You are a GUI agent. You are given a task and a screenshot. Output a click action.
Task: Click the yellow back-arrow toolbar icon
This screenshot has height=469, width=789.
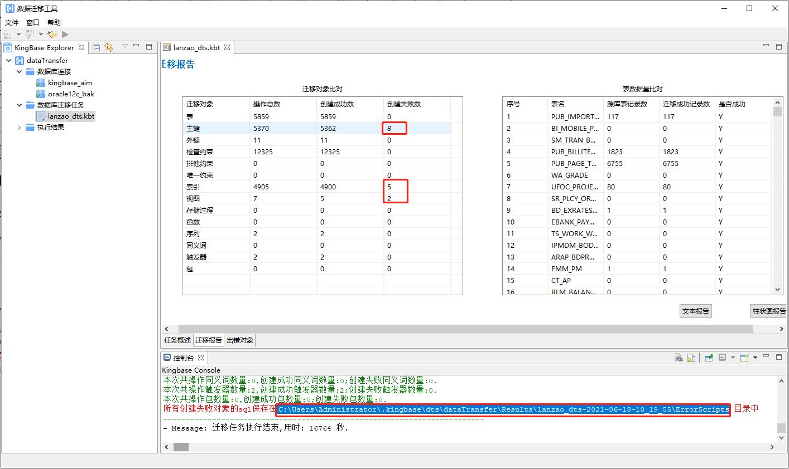click(x=52, y=35)
